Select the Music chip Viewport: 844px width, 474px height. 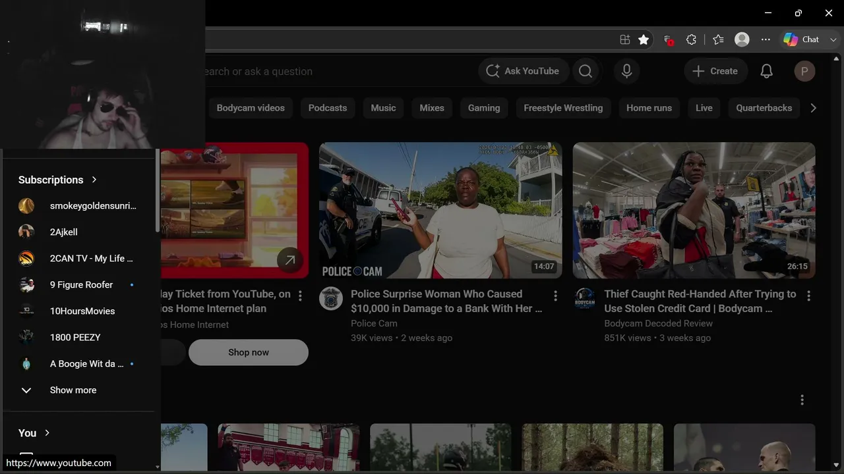[x=383, y=108]
